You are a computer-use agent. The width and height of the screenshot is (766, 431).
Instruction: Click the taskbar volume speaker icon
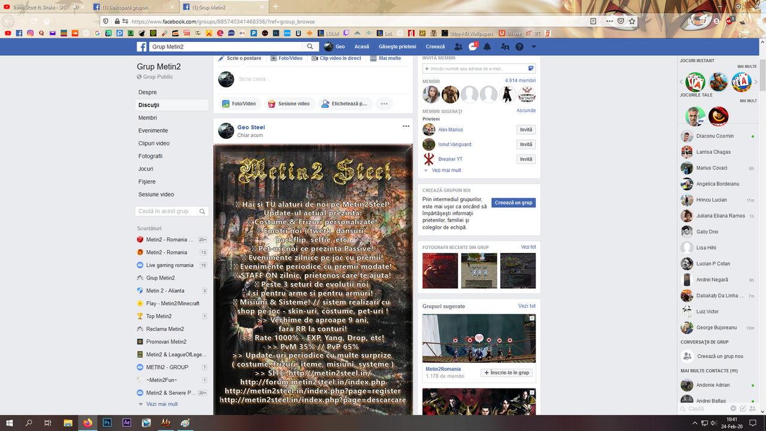[715, 423]
